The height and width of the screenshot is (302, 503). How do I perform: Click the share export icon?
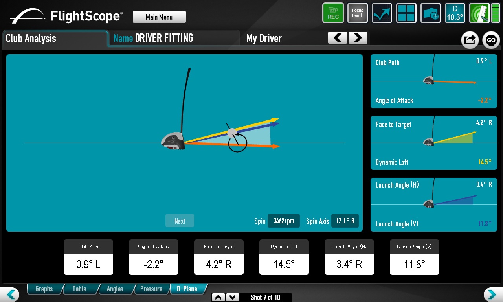(x=470, y=40)
